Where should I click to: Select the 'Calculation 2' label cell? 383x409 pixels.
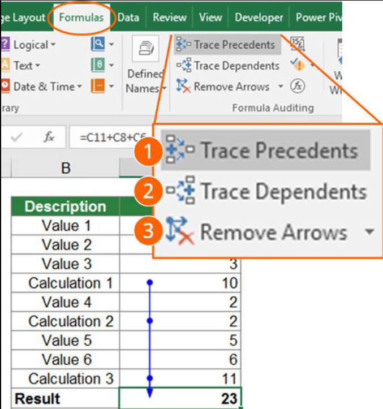point(66,321)
